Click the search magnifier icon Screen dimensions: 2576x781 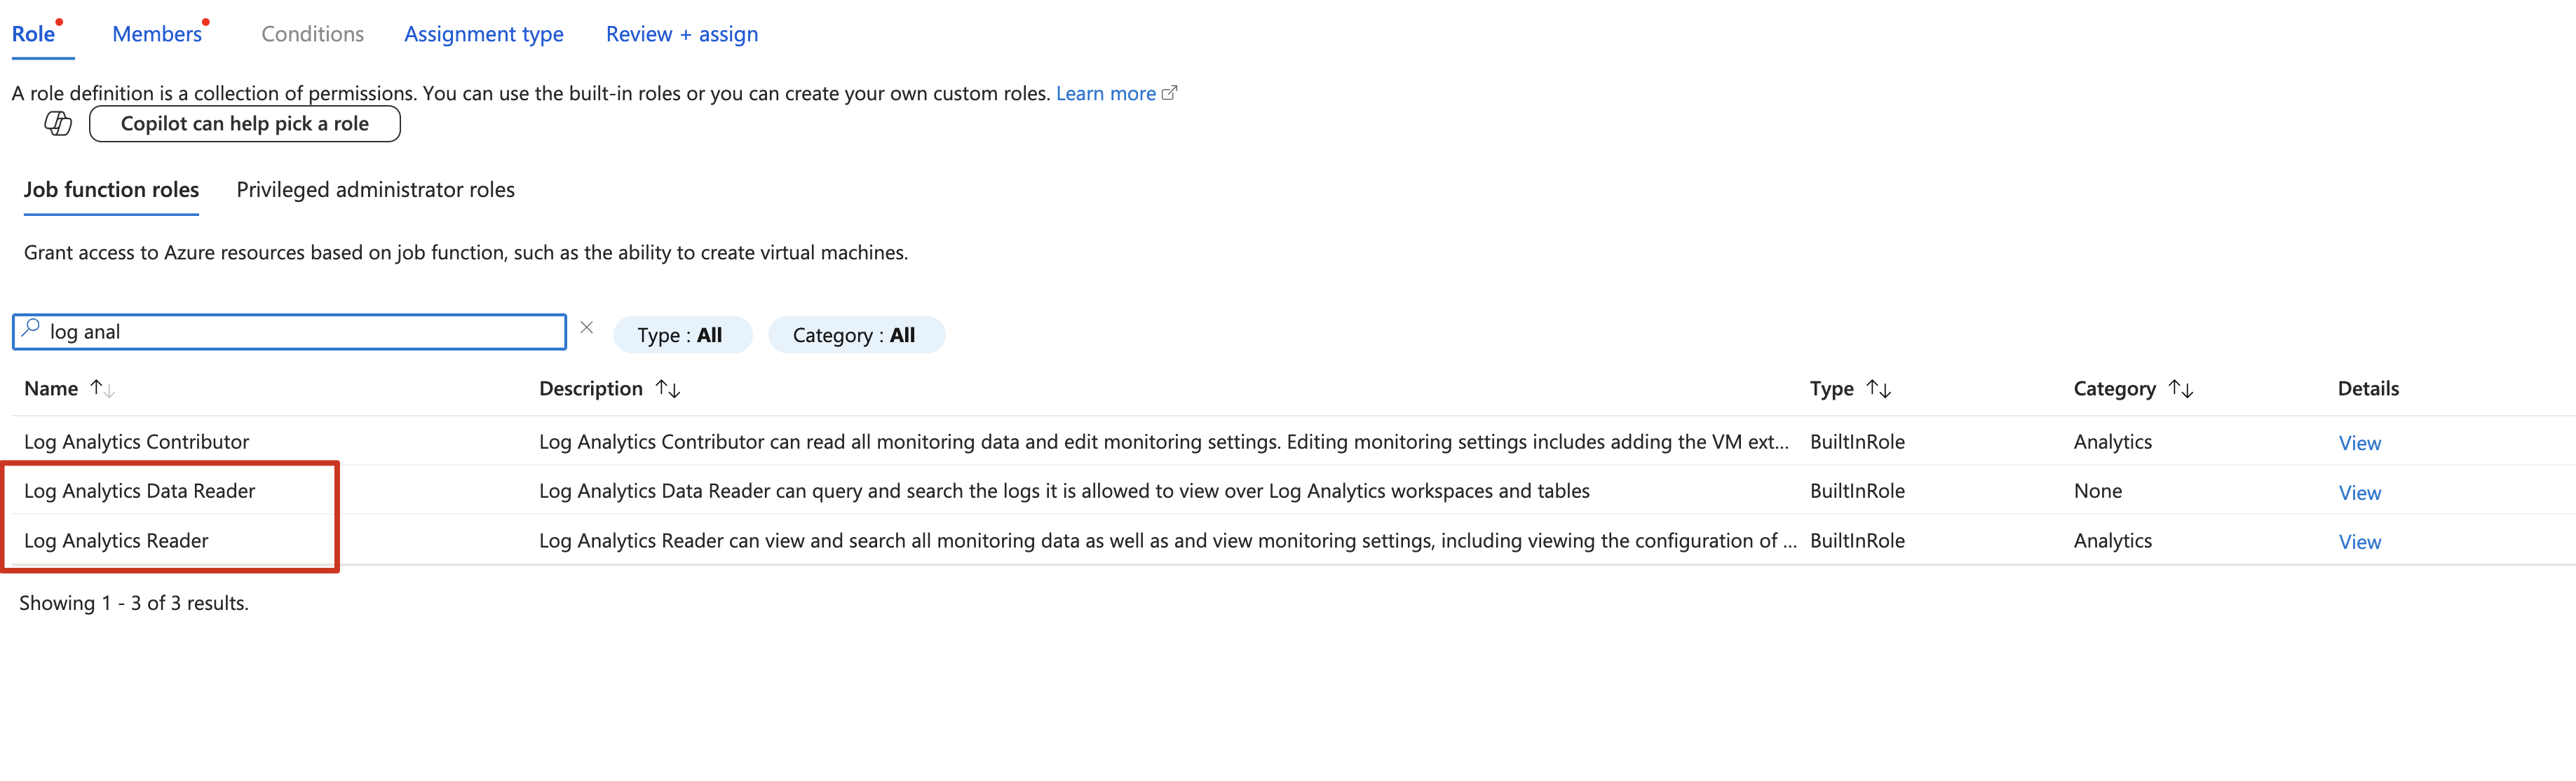[31, 328]
